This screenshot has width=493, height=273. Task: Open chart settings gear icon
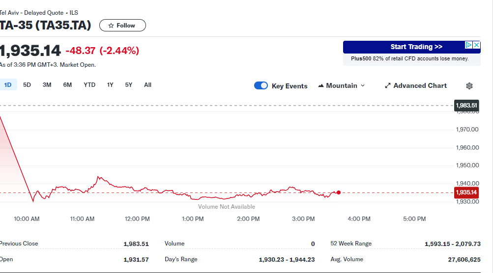[469, 86]
